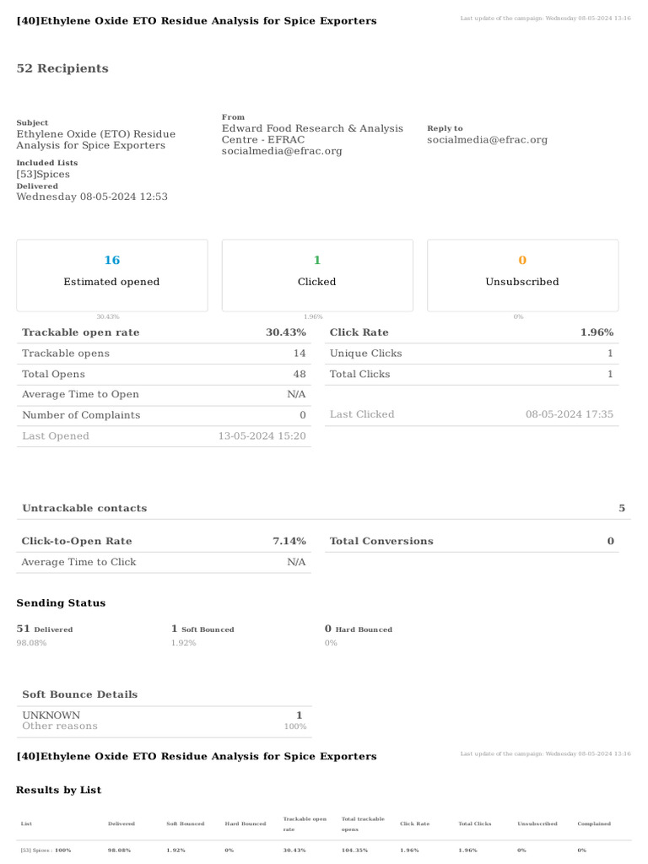Click the Delivered column header in results table

[x=121, y=823]
